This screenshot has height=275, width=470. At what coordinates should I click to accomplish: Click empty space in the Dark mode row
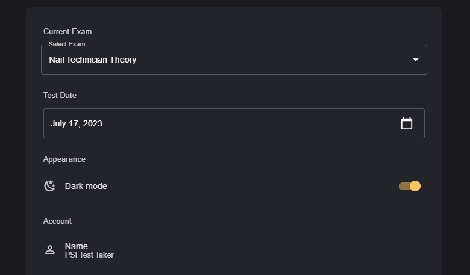[x=253, y=186]
